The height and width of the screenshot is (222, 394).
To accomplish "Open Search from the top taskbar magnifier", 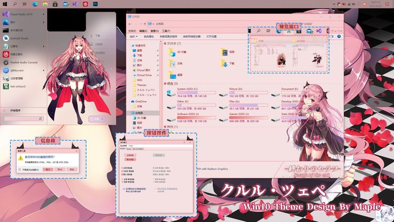I will tap(15, 4).
